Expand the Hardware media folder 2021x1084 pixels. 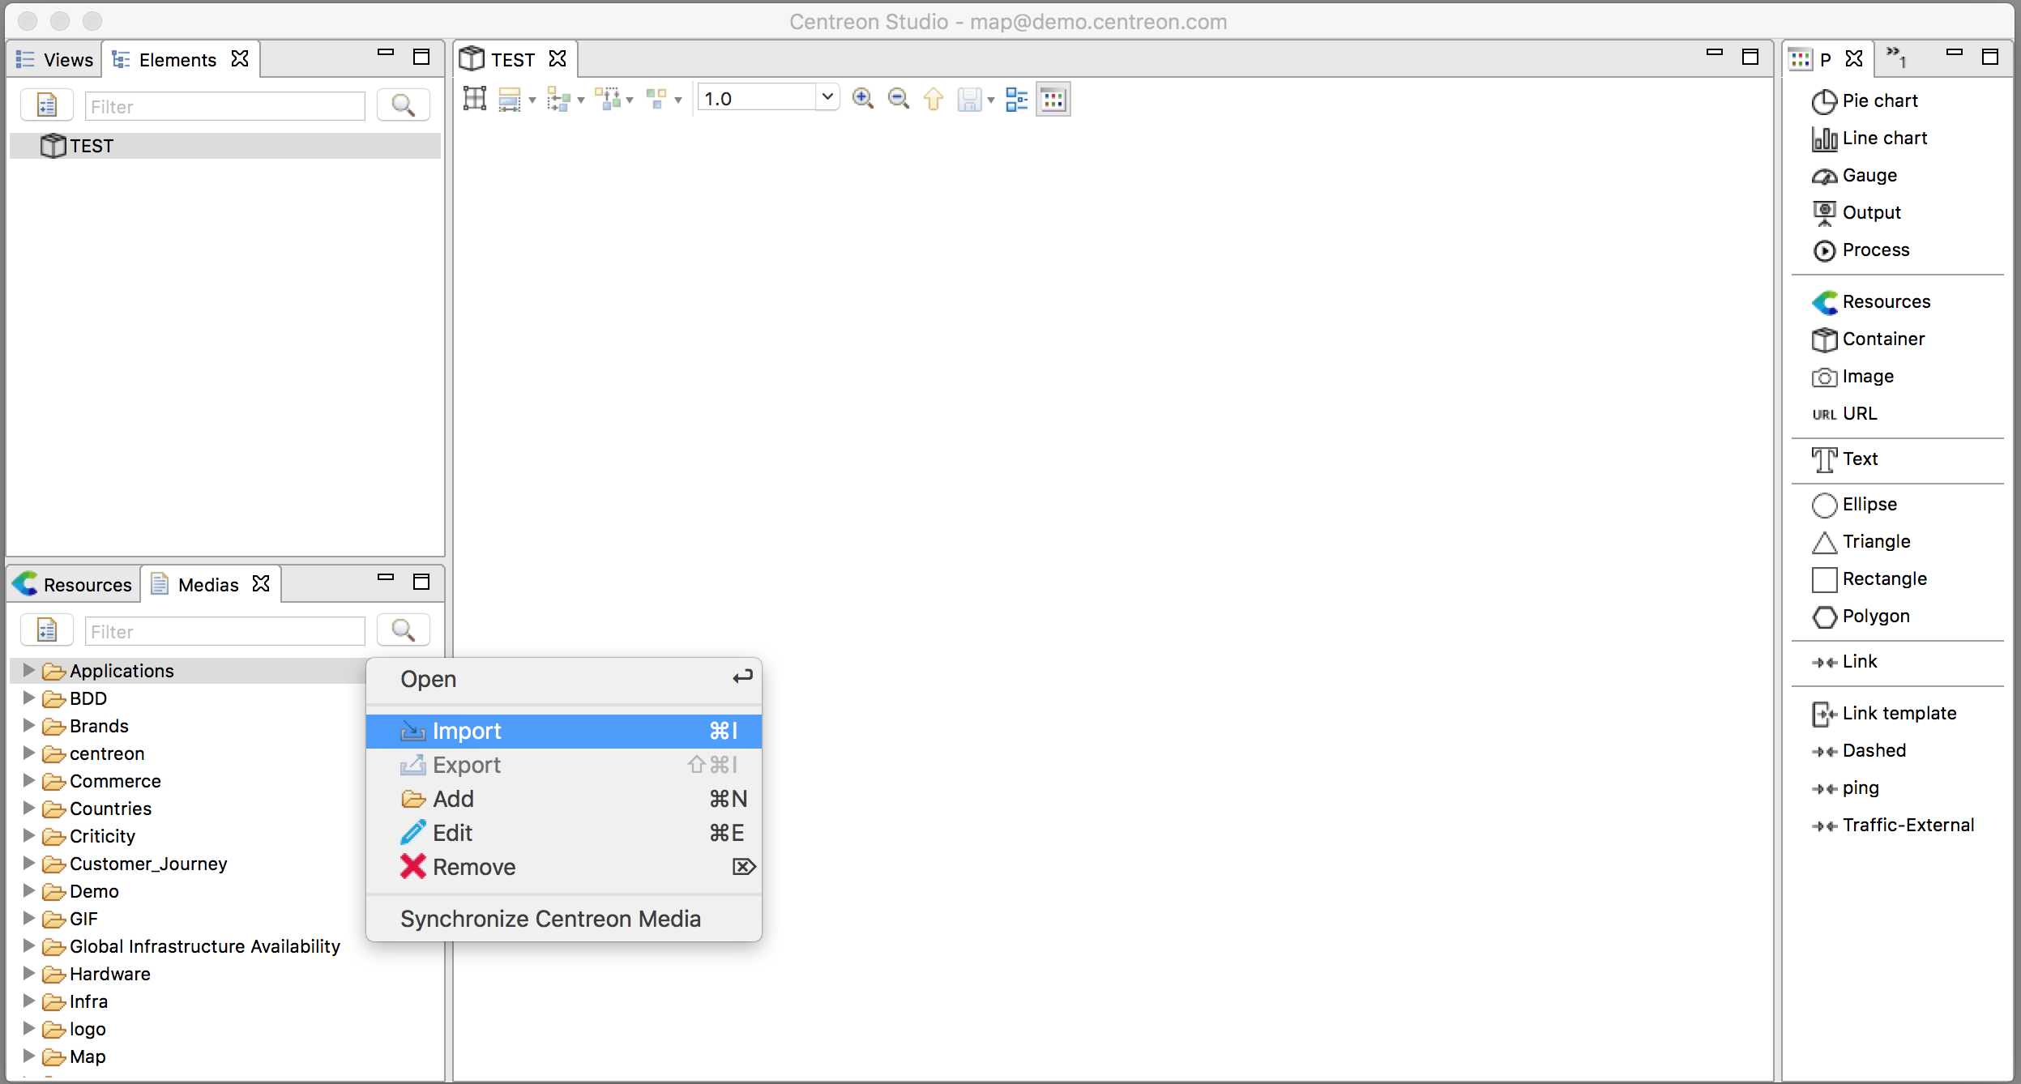(x=28, y=973)
